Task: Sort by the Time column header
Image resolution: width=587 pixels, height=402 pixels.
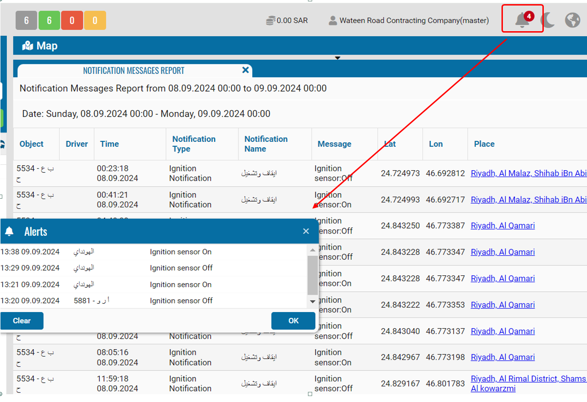Action: (109, 144)
